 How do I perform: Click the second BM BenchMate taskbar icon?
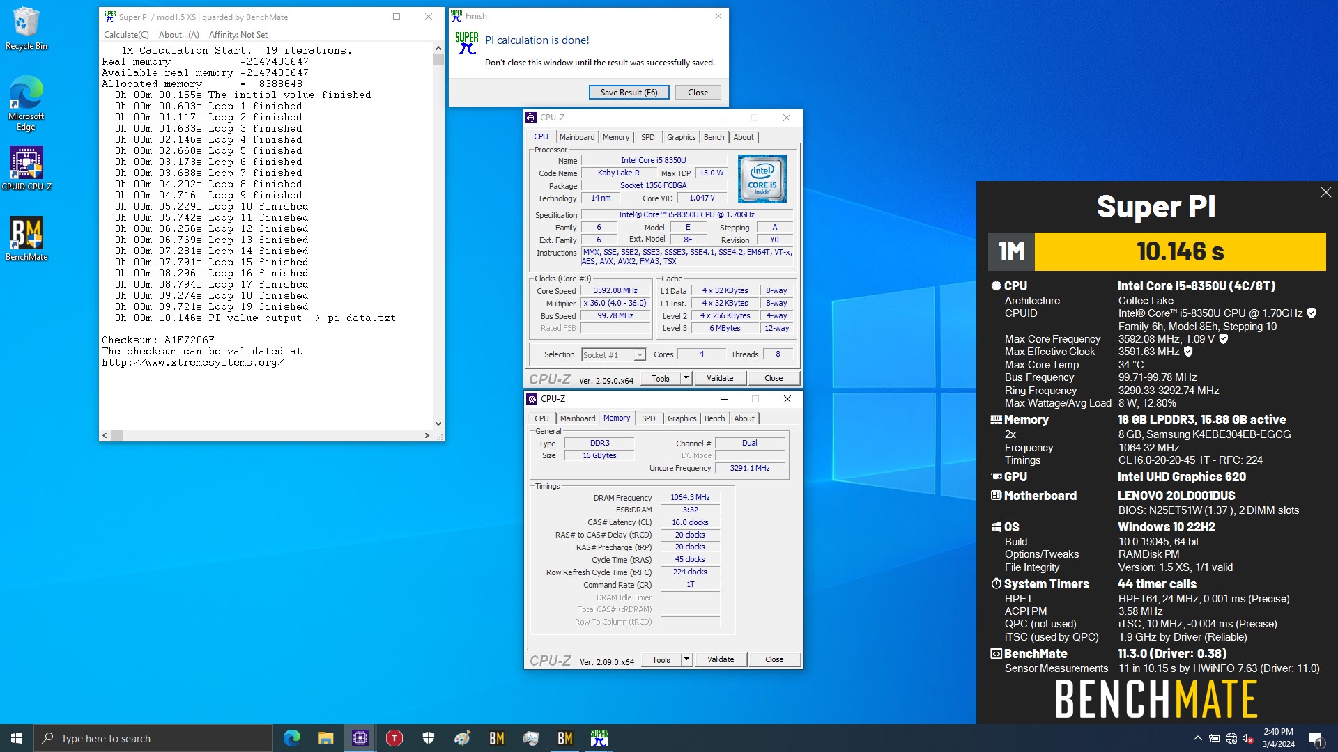tap(565, 738)
